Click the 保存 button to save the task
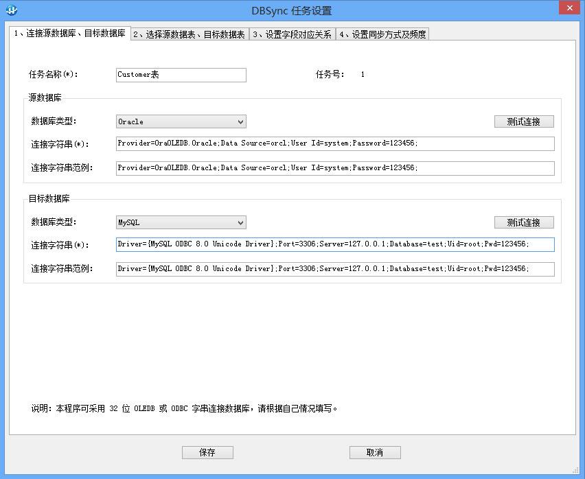This screenshot has width=585, height=479. (x=207, y=452)
